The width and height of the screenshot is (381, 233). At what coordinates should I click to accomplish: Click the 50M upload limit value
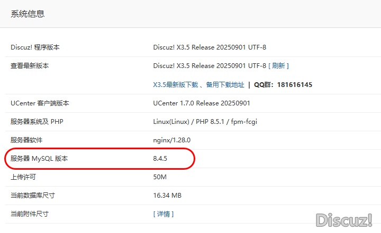pos(160,177)
